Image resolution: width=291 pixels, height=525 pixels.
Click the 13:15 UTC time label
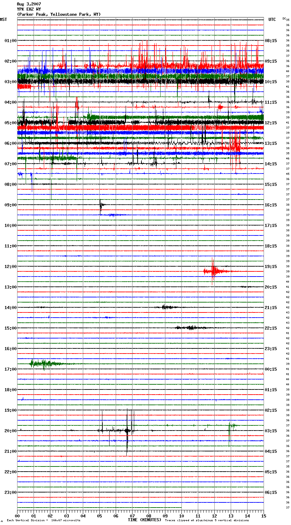(x=271, y=143)
